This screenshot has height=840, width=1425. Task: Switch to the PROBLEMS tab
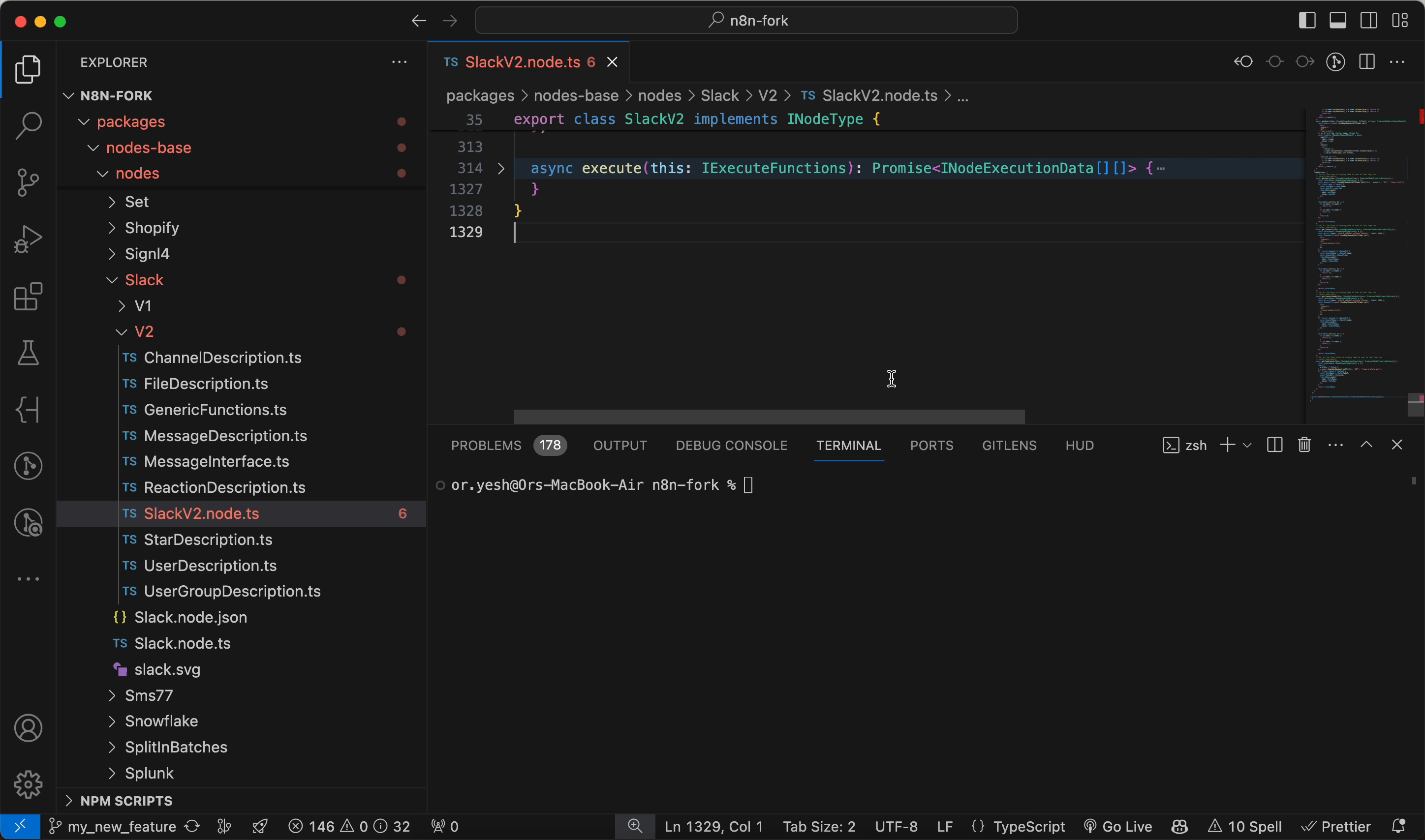[x=486, y=446]
